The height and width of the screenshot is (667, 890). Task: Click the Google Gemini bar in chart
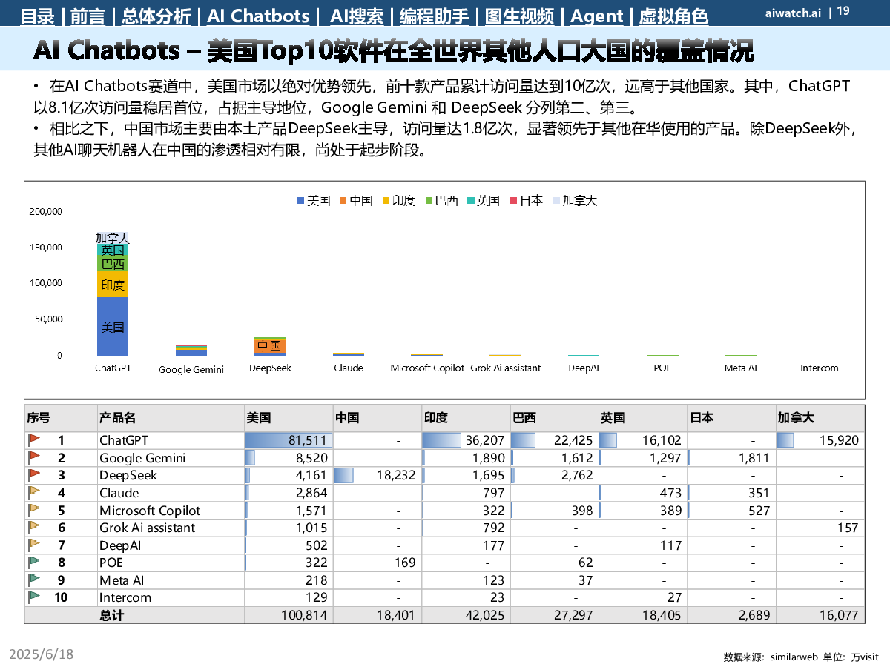(191, 351)
